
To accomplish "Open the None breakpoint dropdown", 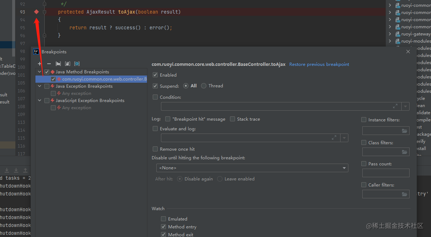I will [344, 168].
